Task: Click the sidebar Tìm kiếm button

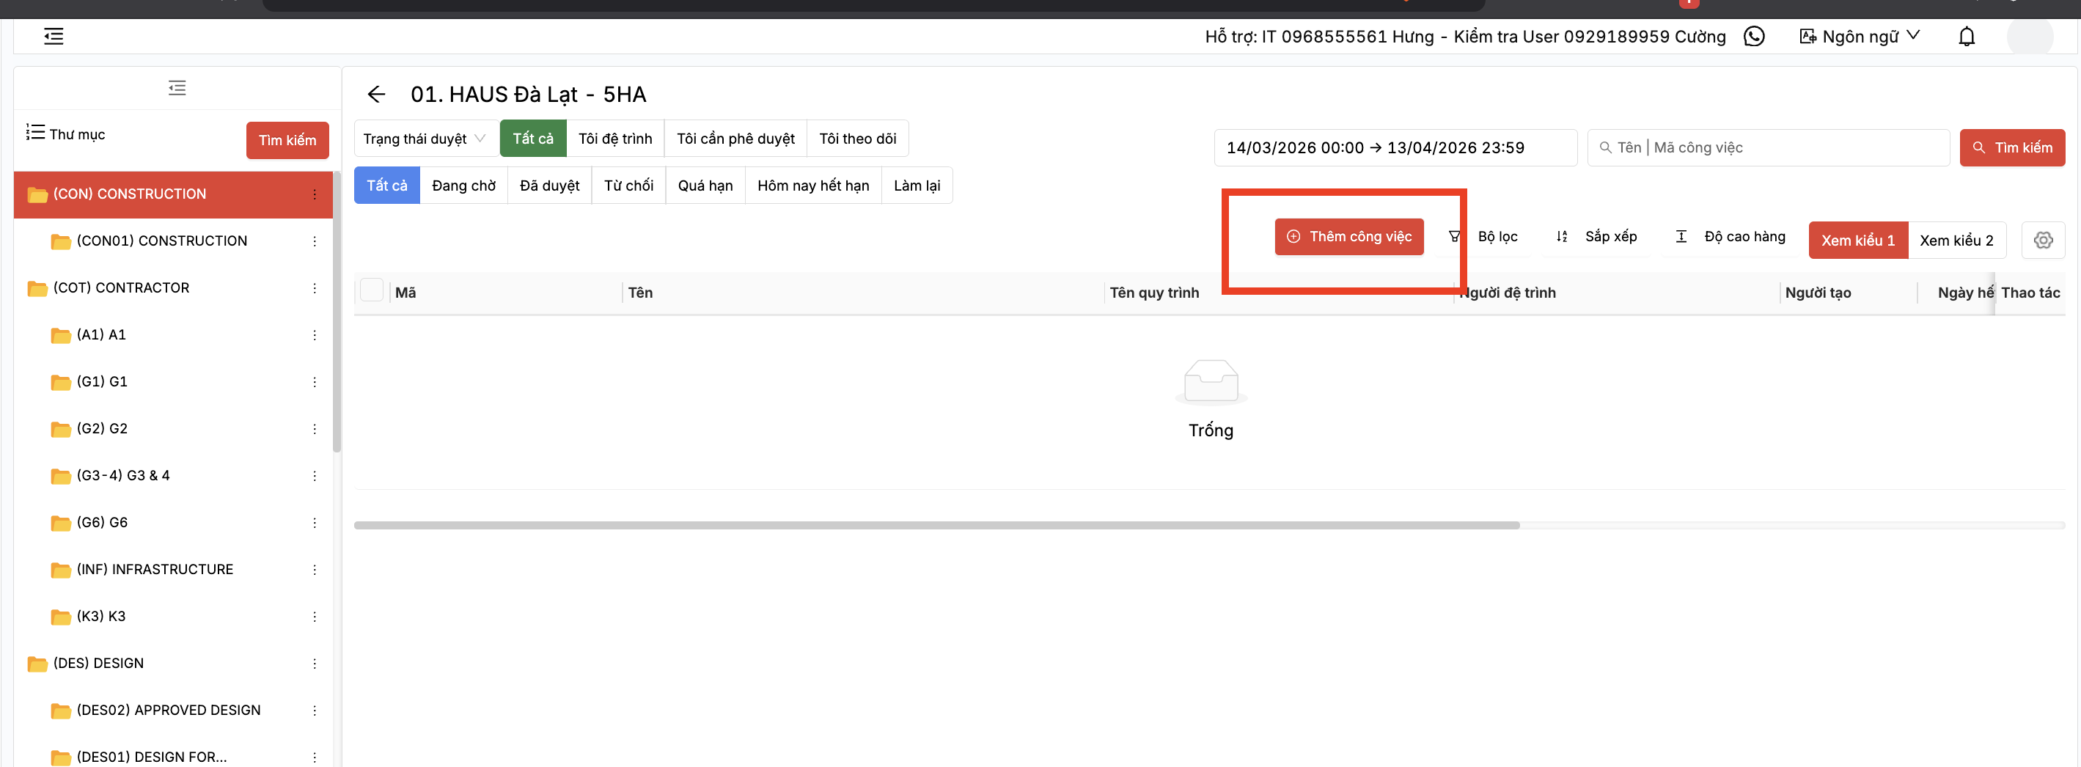Action: click(287, 140)
